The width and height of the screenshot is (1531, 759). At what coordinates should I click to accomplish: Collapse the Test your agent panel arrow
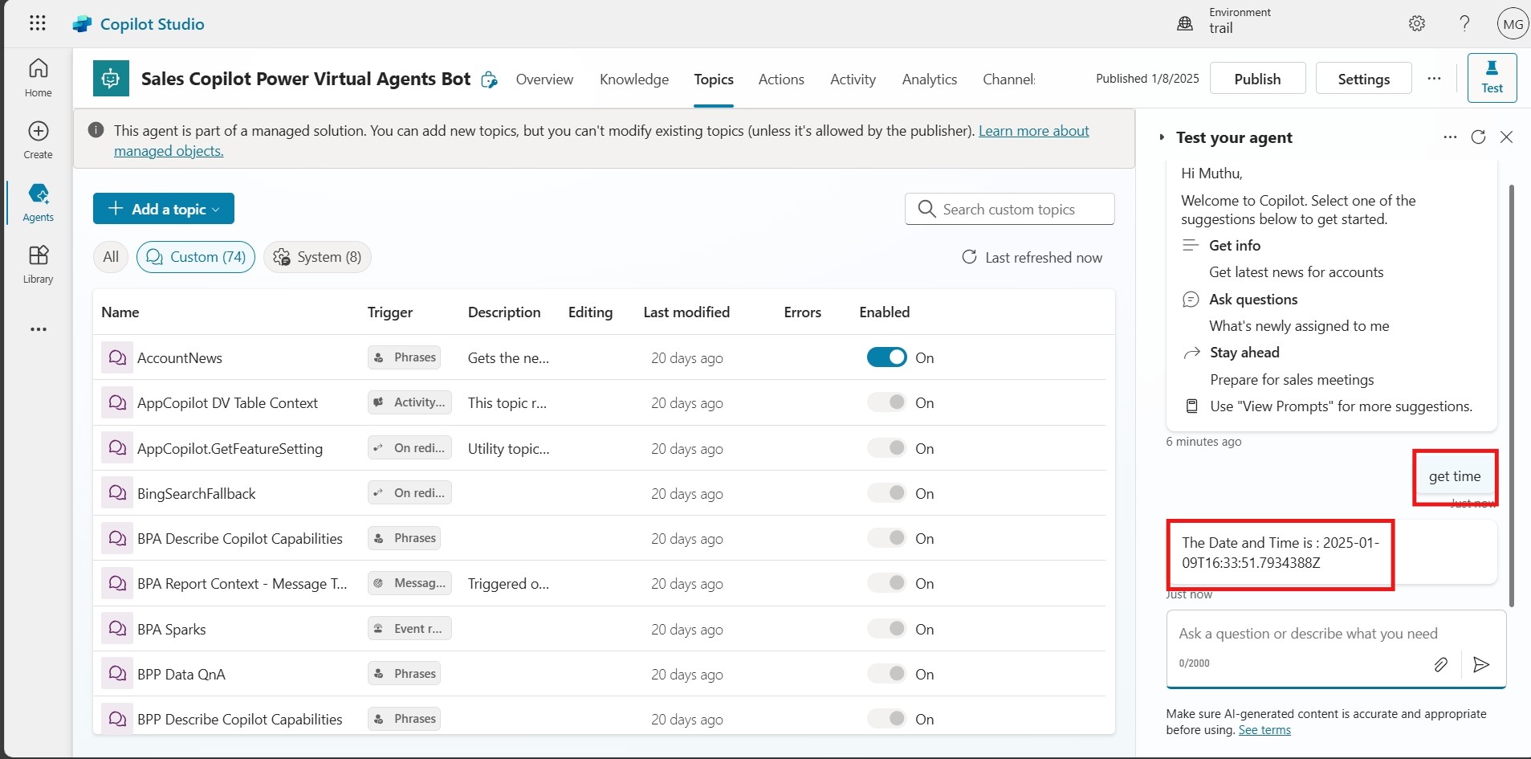pos(1162,137)
